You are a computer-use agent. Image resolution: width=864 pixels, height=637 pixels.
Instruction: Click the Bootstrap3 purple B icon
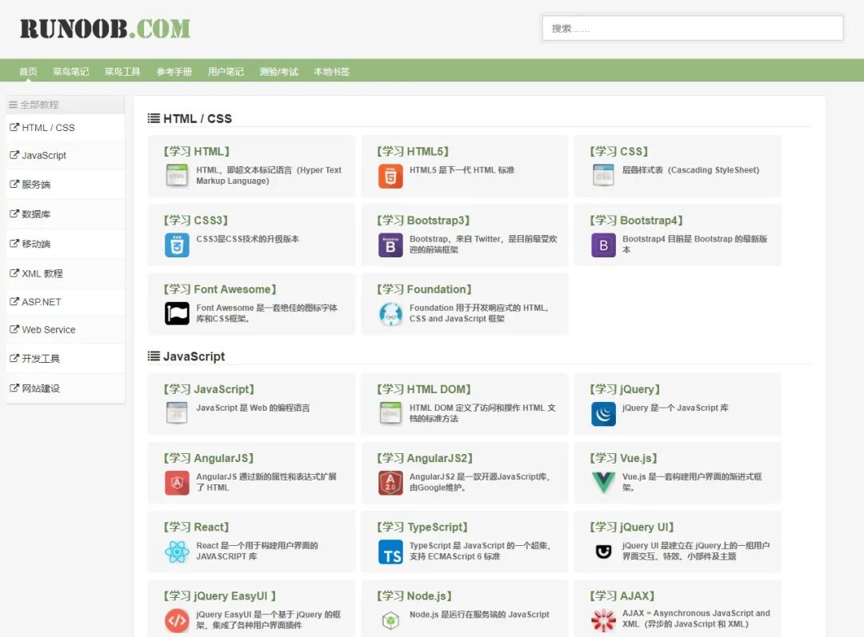[390, 245]
